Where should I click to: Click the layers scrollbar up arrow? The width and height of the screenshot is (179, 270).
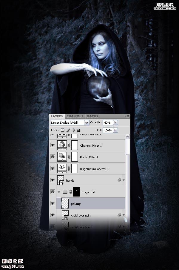click(127, 137)
